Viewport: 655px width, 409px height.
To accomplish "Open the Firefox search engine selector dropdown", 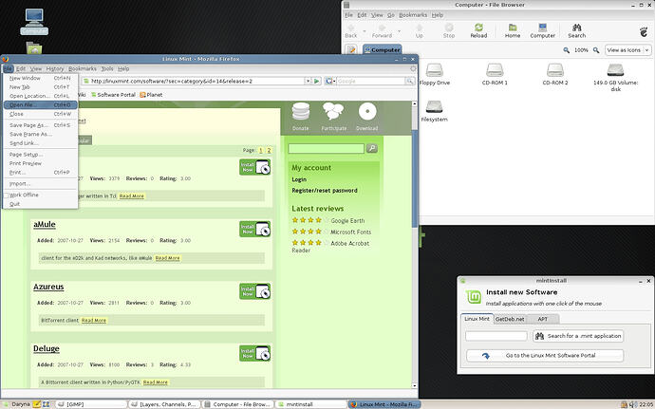I will [x=328, y=82].
